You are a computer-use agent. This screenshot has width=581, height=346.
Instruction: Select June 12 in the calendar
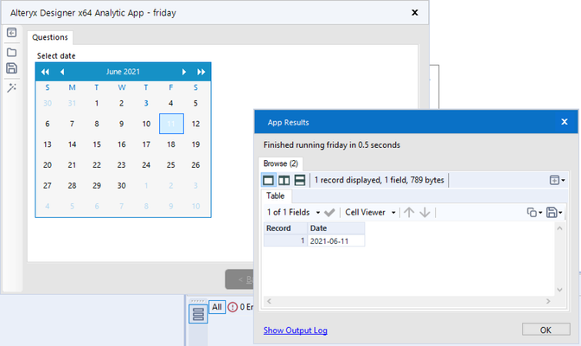[x=195, y=124]
